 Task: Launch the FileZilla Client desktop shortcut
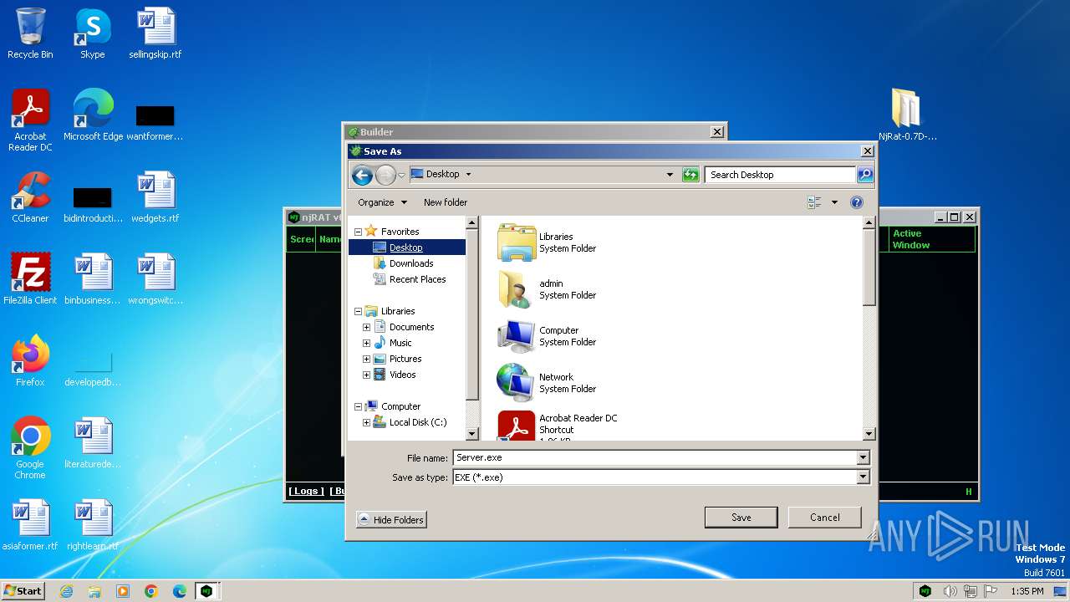[30, 279]
